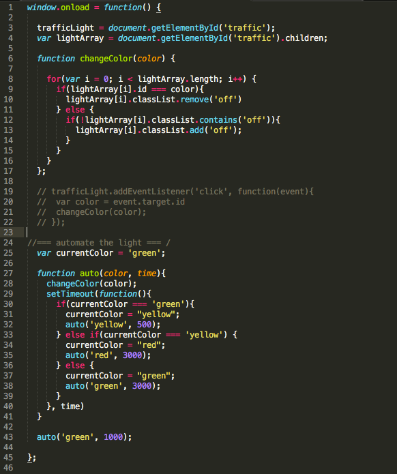This screenshot has height=474, width=397.
Task: Click the underlined opening brace on line 1
Action: (x=158, y=8)
